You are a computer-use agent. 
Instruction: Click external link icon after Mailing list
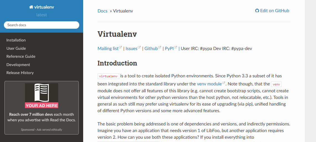click(121, 48)
